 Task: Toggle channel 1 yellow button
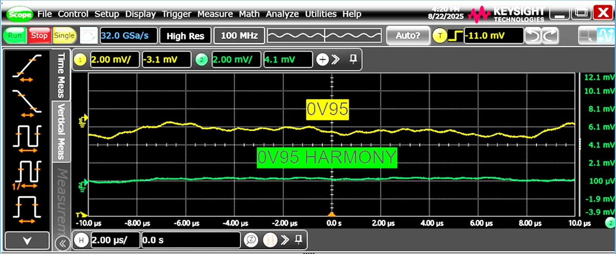[80, 59]
